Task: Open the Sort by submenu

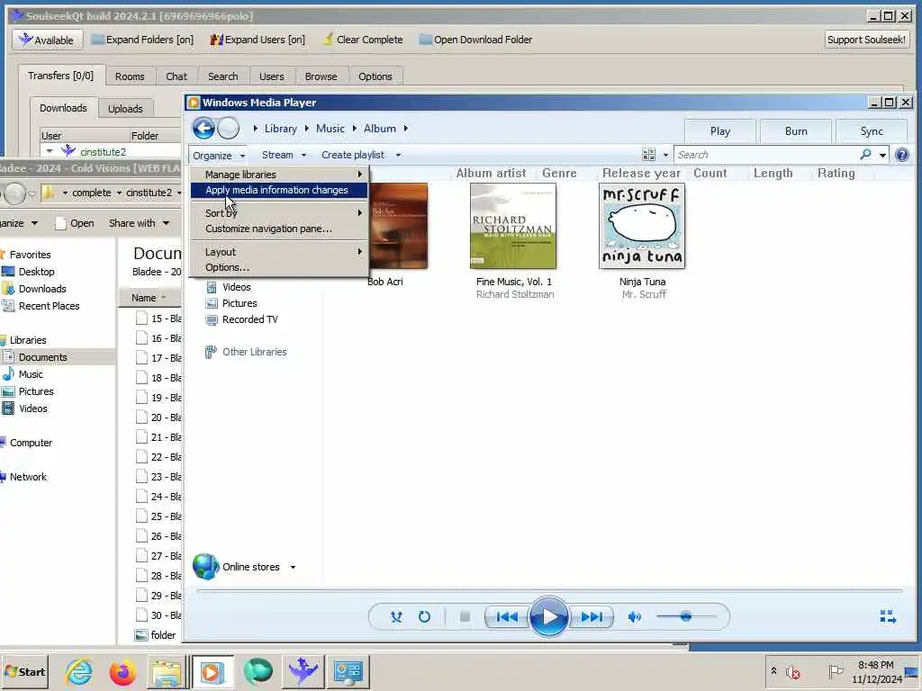Action: pos(279,212)
